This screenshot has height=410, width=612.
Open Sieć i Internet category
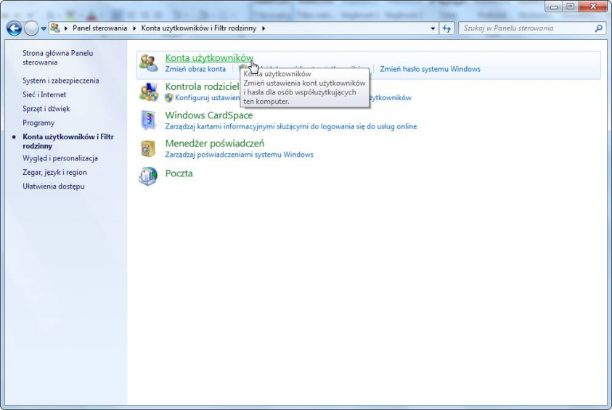click(x=44, y=95)
